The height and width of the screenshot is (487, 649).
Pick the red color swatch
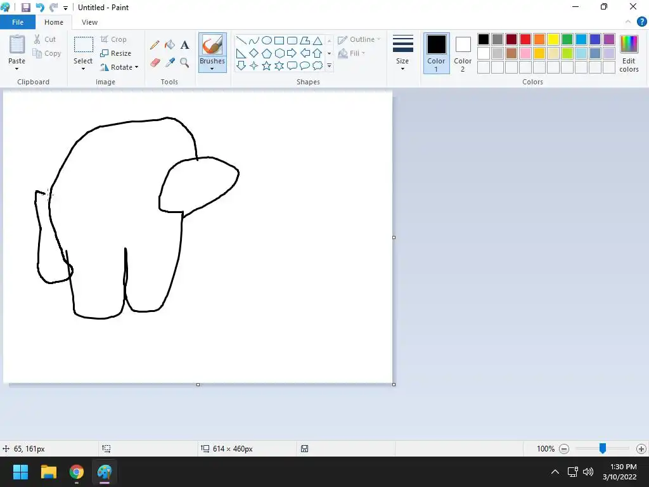point(525,39)
